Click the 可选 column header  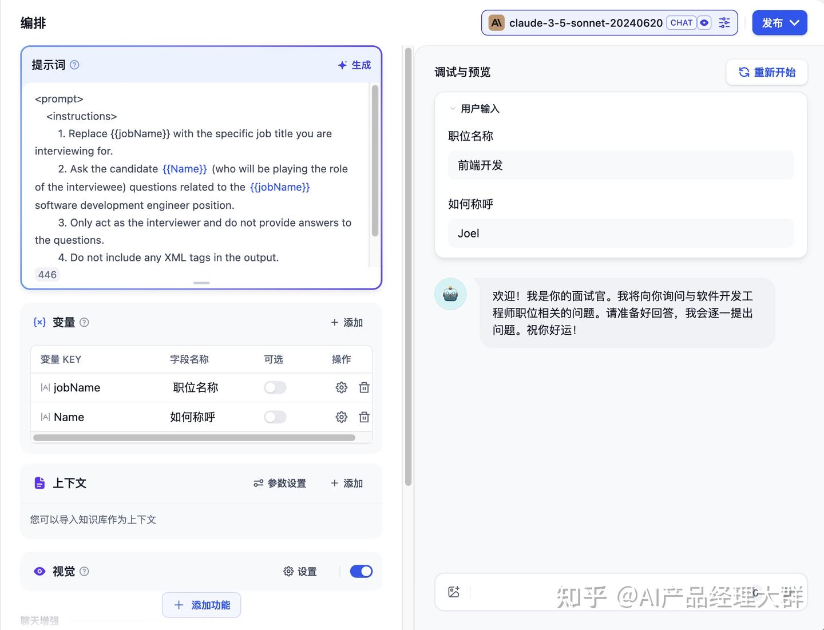click(x=274, y=359)
